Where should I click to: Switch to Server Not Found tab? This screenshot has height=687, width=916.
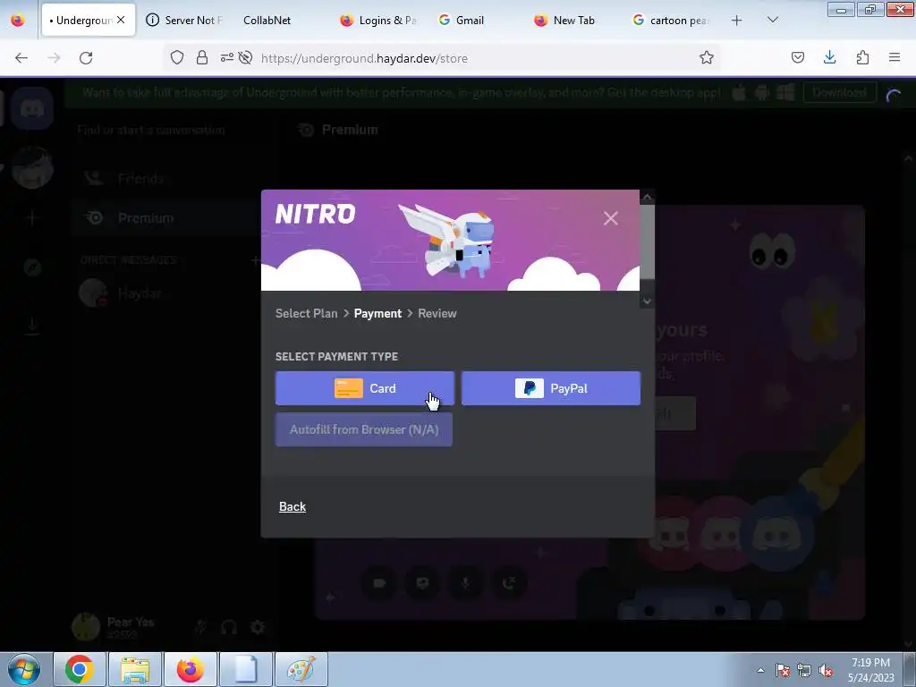184,21
